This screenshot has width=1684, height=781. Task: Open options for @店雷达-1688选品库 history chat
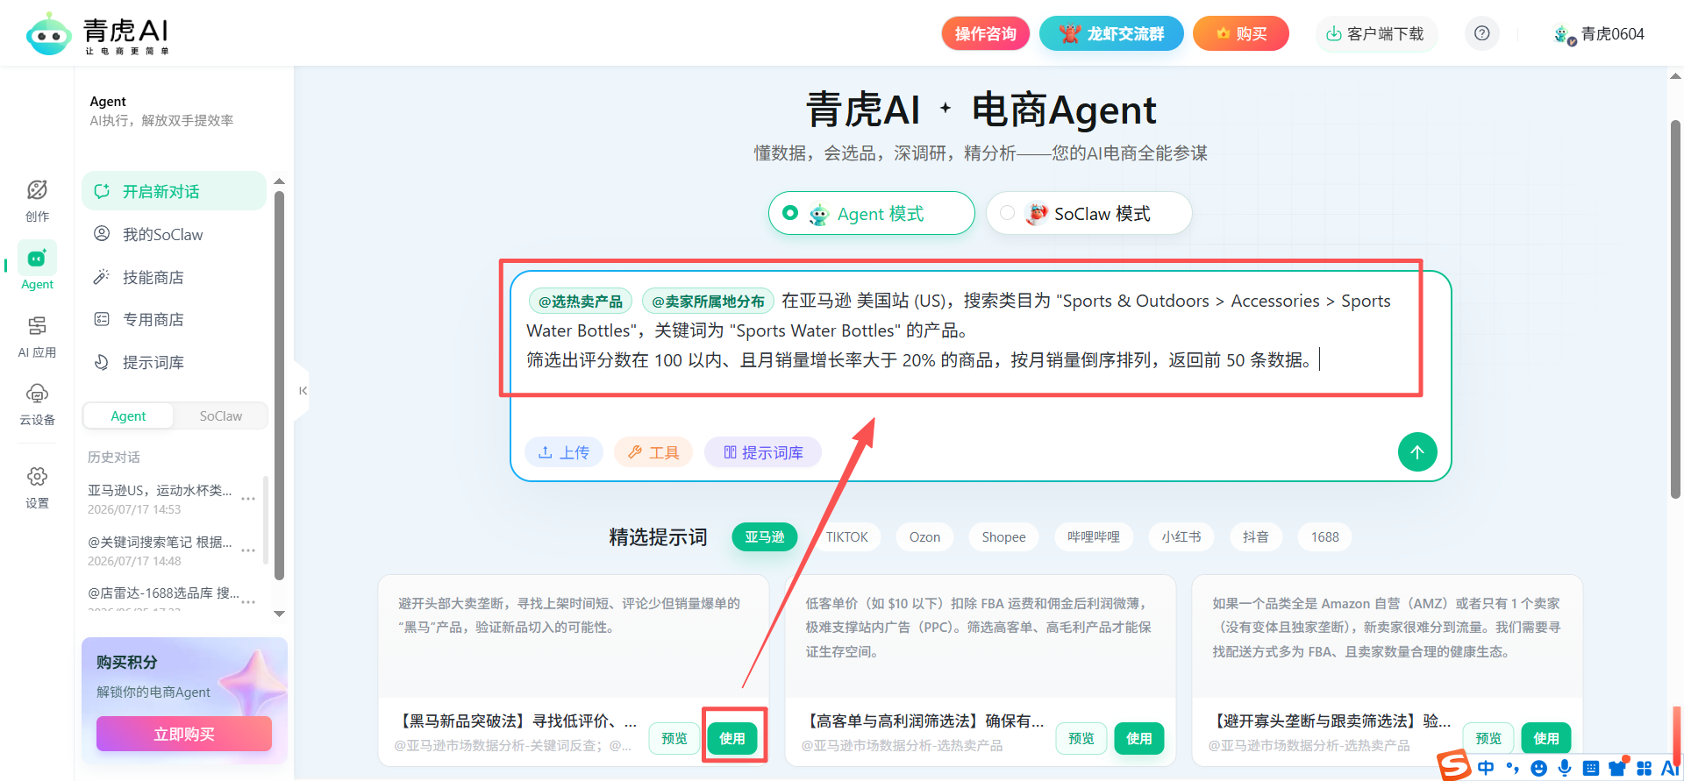click(x=248, y=601)
